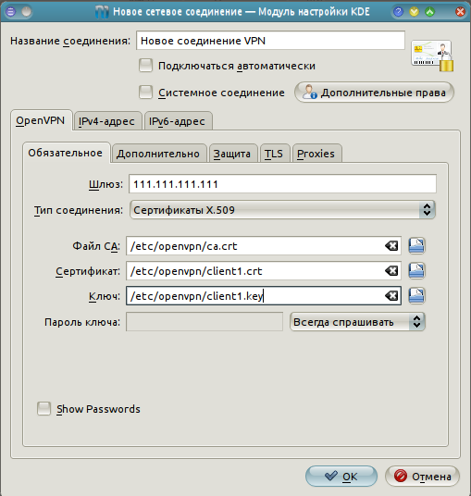Enable Show Passwords checkbox
Viewport: 471px width, 496px height.
point(43,408)
